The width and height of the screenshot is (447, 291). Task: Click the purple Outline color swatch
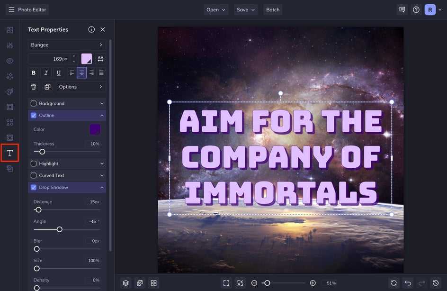click(95, 129)
